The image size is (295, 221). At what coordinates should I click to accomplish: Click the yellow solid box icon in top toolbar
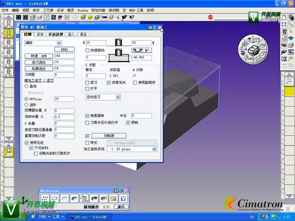click(90, 17)
